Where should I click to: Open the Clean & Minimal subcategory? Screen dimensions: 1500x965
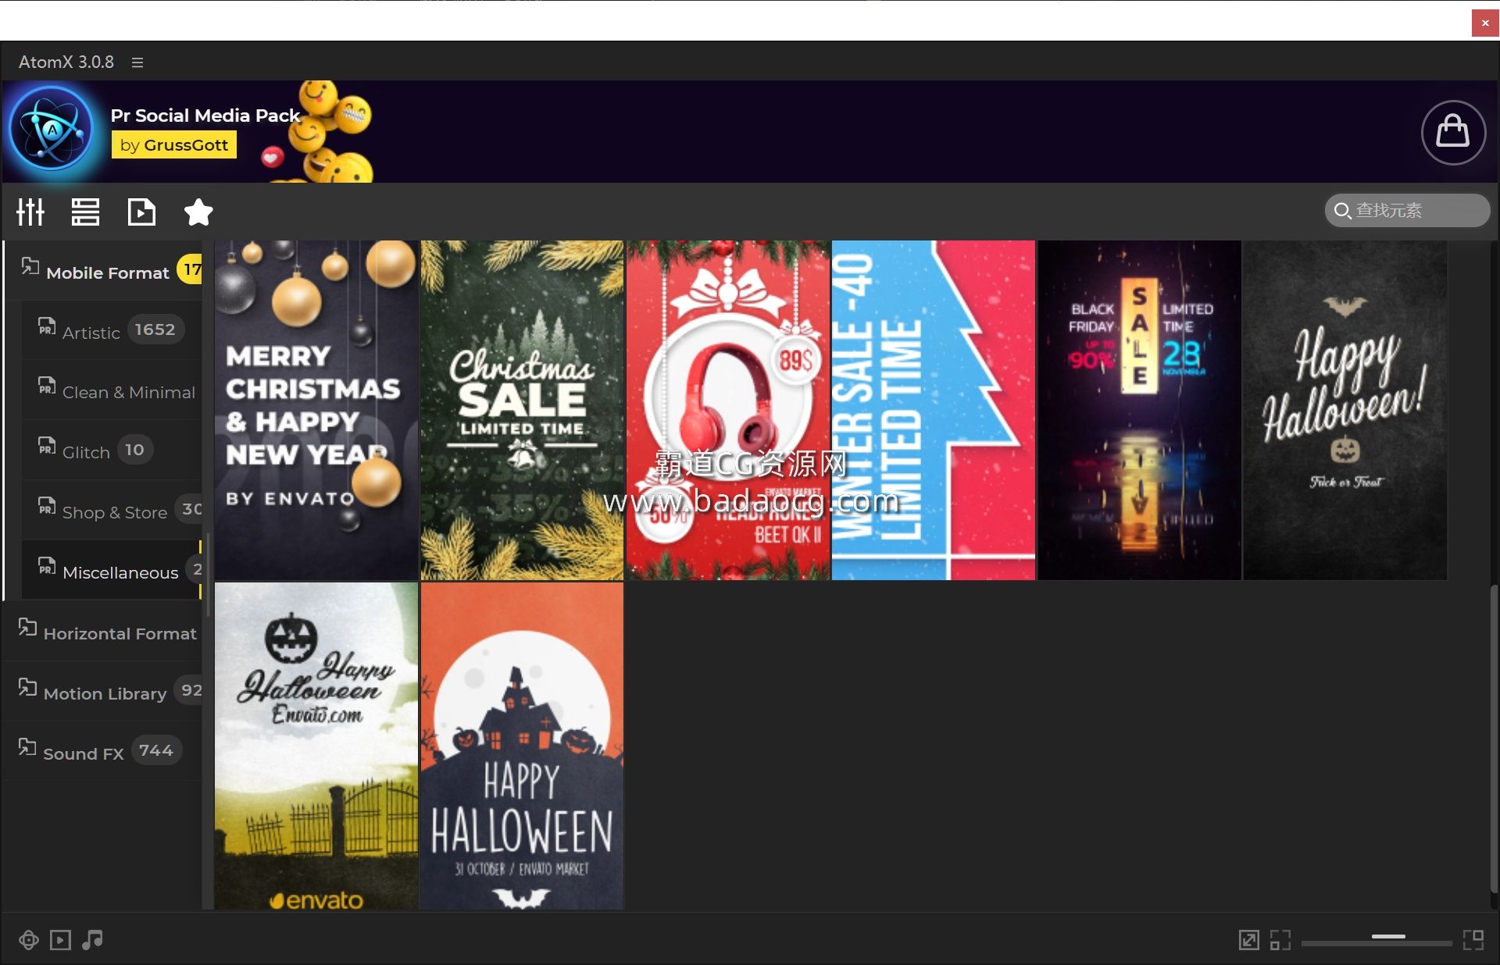pos(112,391)
